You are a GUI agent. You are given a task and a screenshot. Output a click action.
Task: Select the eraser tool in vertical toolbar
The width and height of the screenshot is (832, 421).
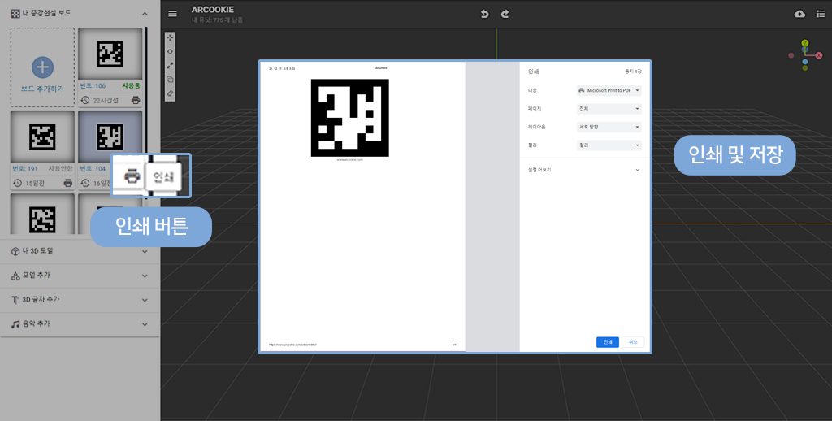click(x=170, y=93)
